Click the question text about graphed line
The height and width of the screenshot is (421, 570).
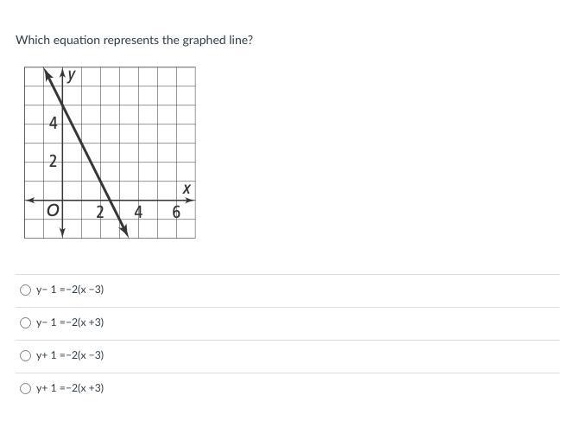[134, 40]
